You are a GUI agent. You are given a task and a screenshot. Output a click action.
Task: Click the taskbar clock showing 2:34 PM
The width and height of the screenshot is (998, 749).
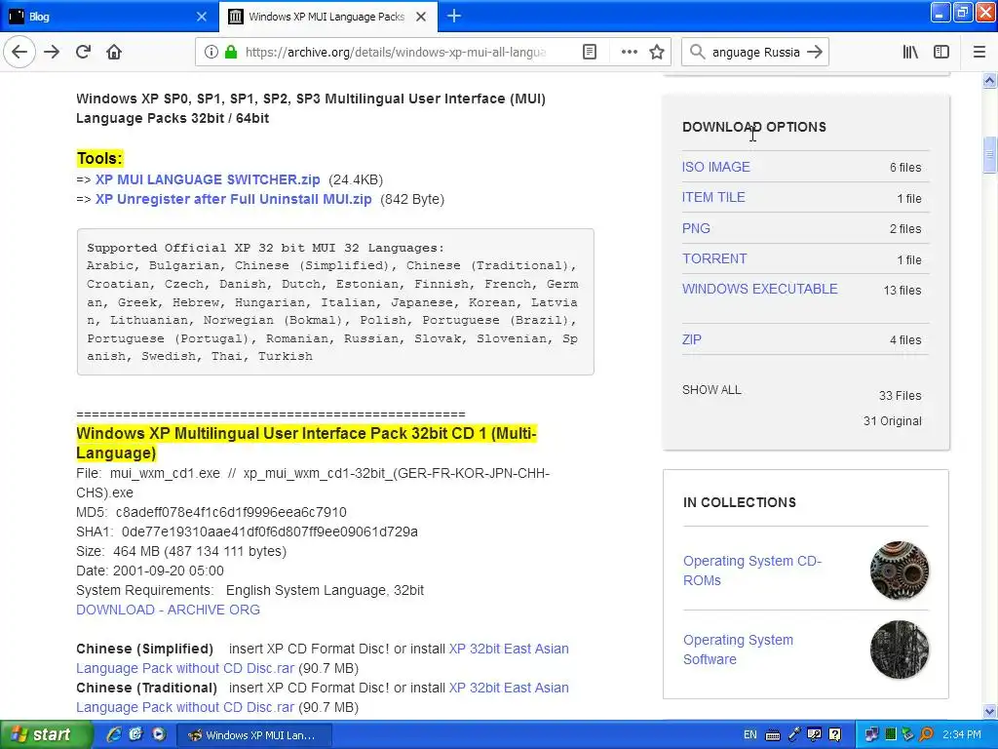tap(962, 735)
